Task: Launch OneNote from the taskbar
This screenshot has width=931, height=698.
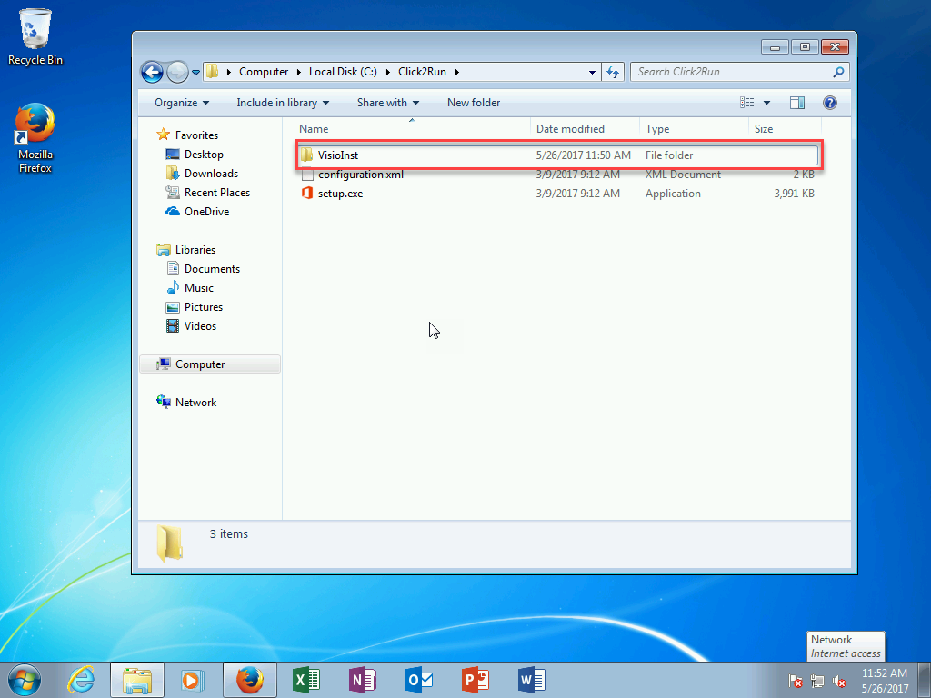Action: tap(362, 680)
